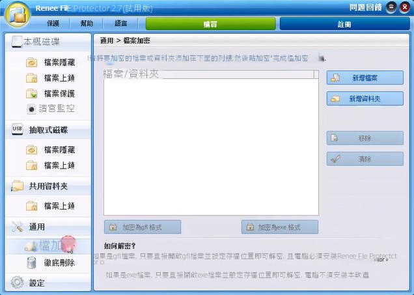This screenshot has width=414, height=295.
Task: Click the green 購買 button
Action: tap(210, 24)
